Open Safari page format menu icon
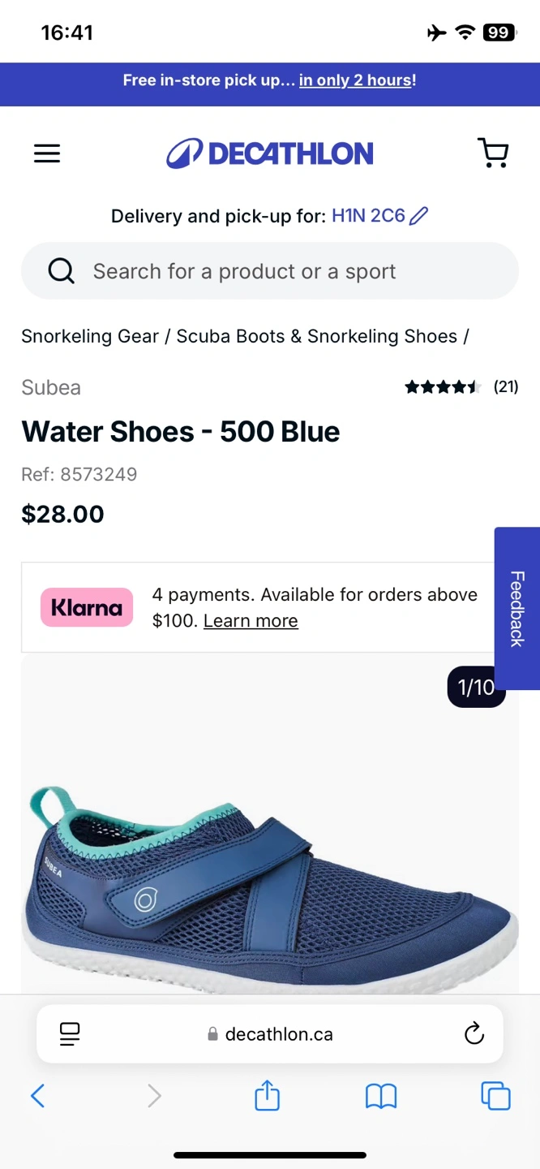The width and height of the screenshot is (540, 1169). click(71, 1033)
